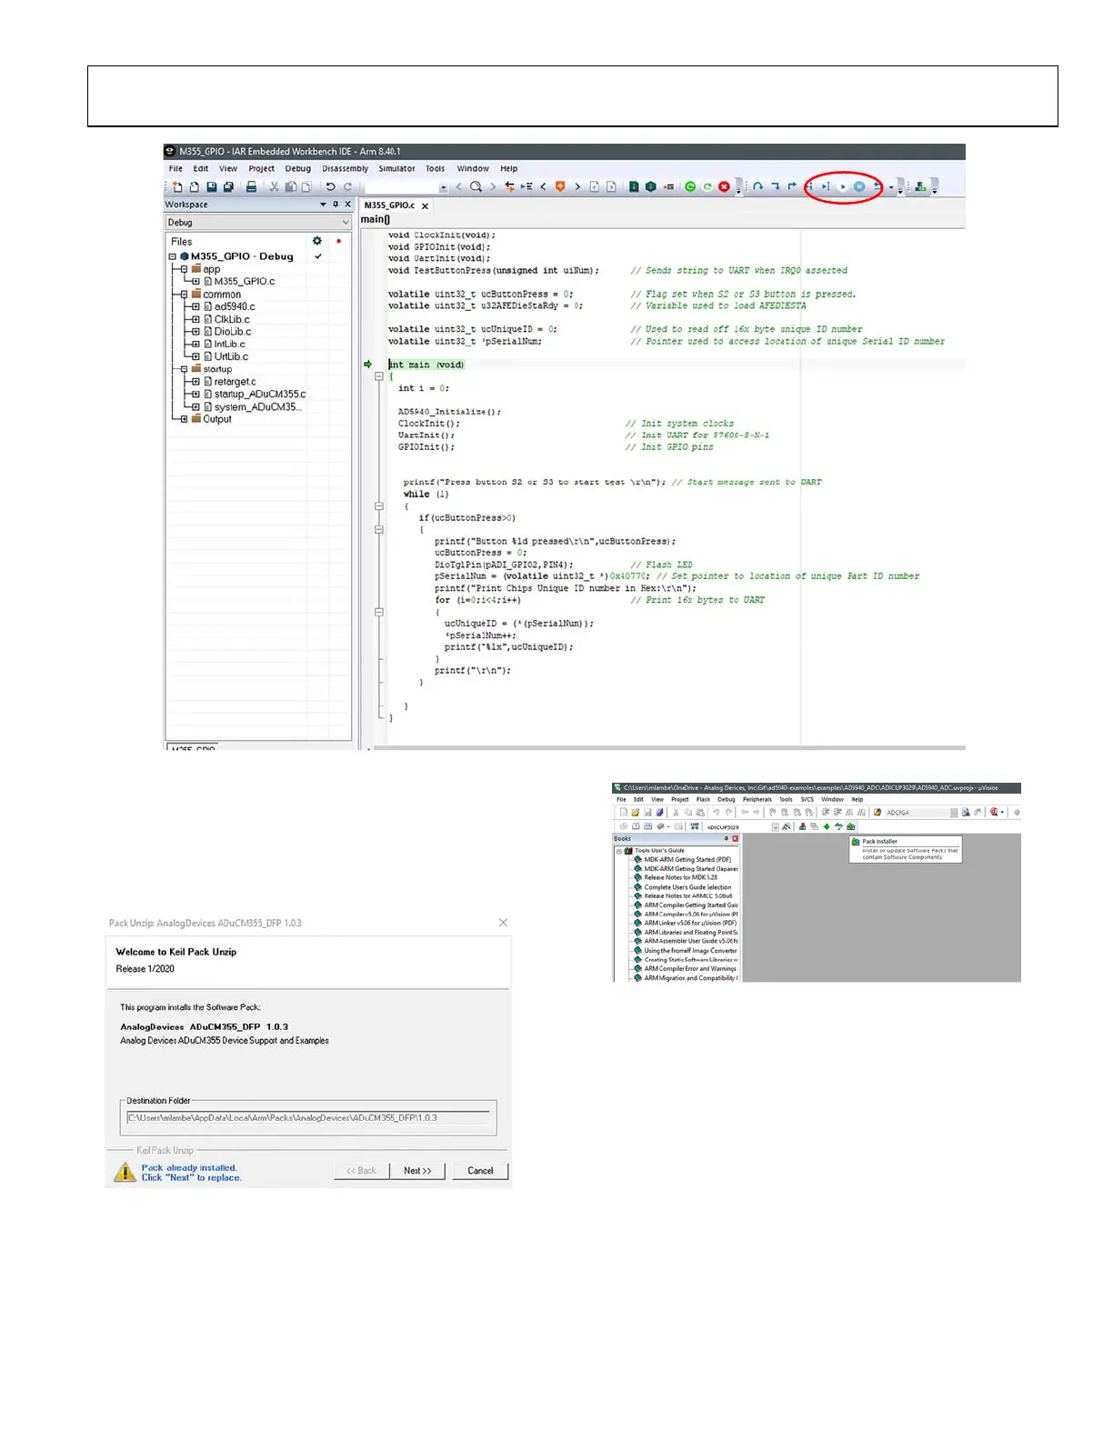The image size is (1113, 1440).
Task: Open MDK-ARM Getting Started (PDF) book
Action: click(x=687, y=859)
